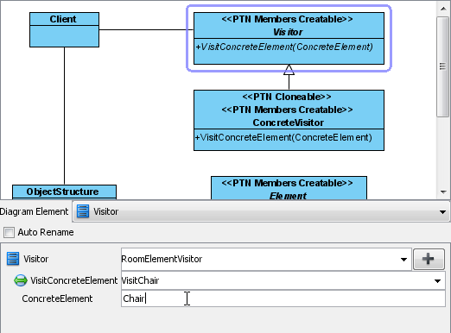Image resolution: width=451 pixels, height=333 pixels.
Task: Click the plus add button
Action: [x=429, y=259]
